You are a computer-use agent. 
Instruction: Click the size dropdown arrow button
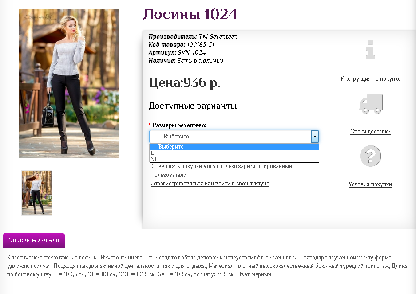point(315,137)
